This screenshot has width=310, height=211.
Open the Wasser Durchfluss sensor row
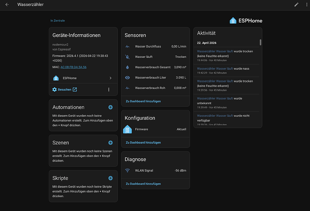[x=155, y=47]
